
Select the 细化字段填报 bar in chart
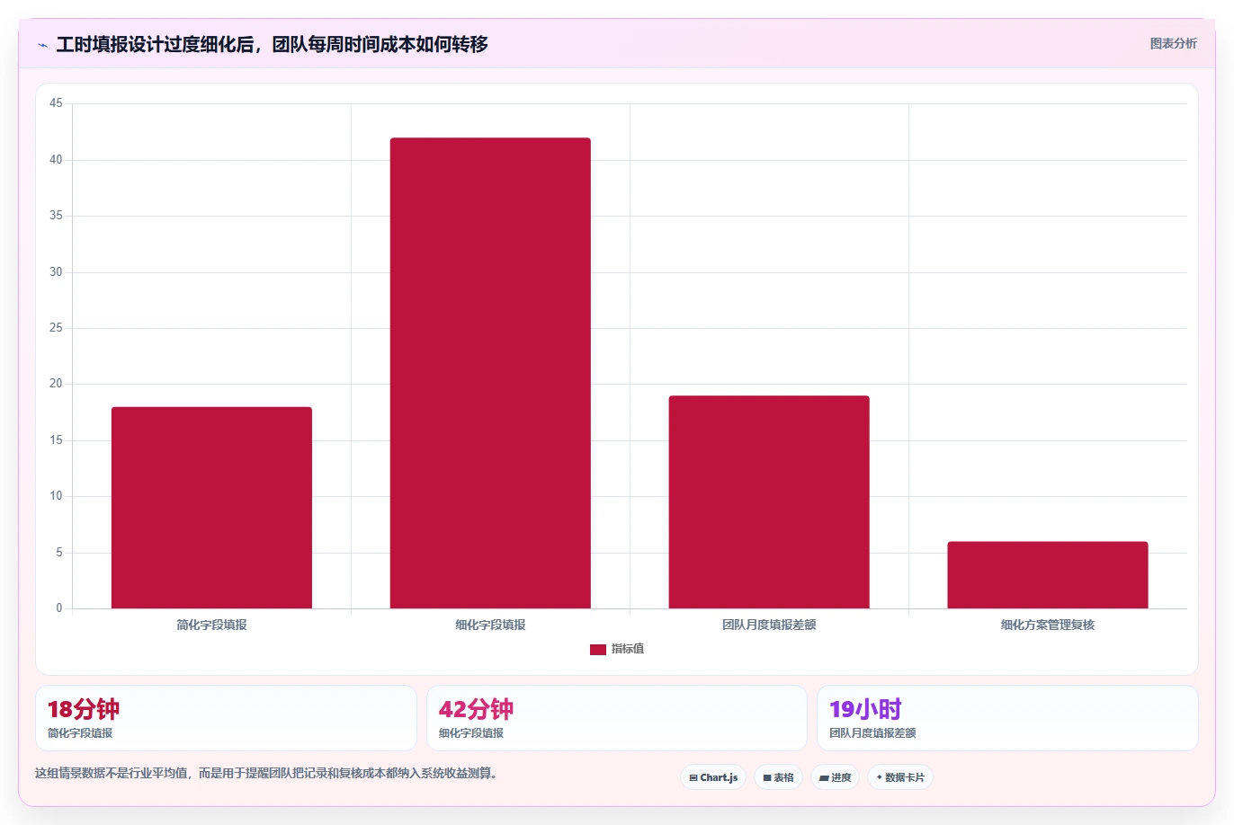click(x=490, y=373)
